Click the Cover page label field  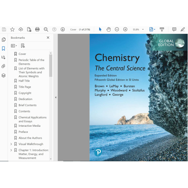coord(73,30)
